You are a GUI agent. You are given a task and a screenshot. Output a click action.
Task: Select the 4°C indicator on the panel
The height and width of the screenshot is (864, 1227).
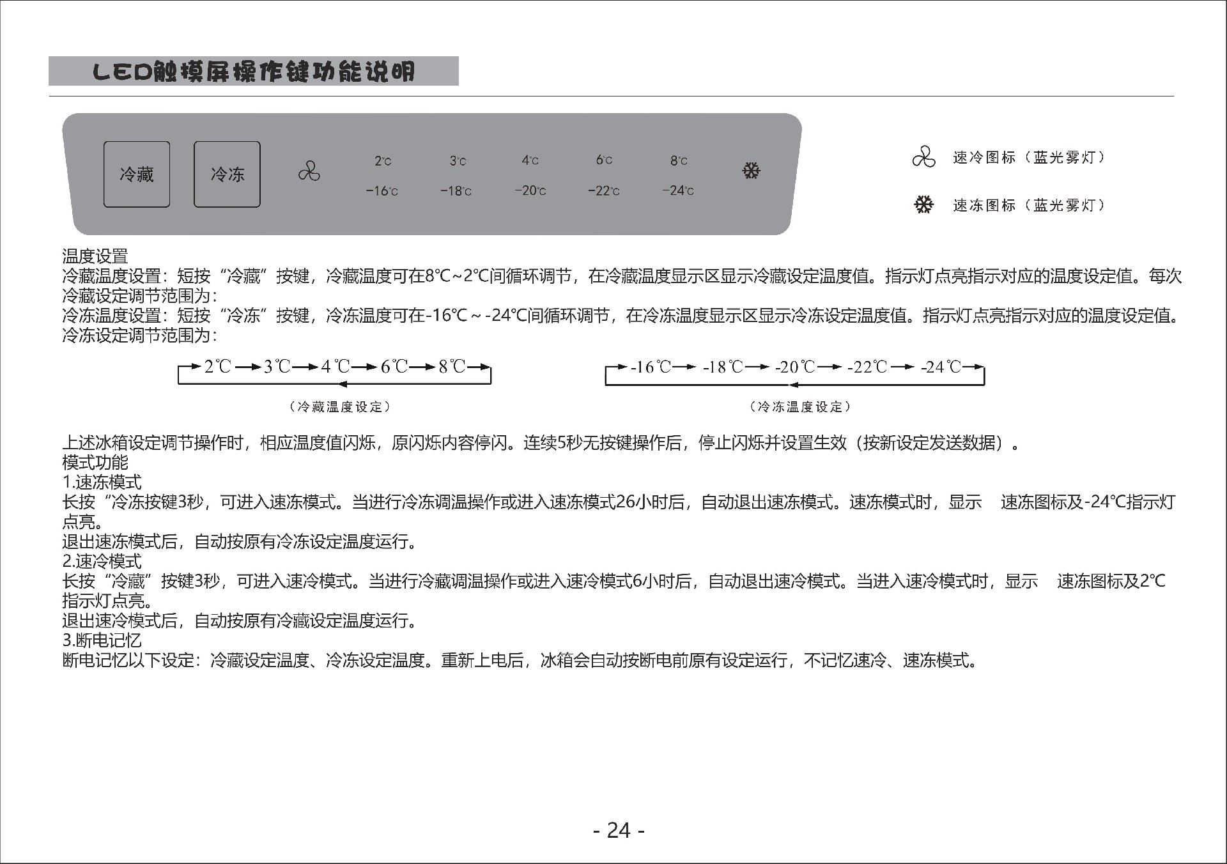pyautogui.click(x=530, y=160)
